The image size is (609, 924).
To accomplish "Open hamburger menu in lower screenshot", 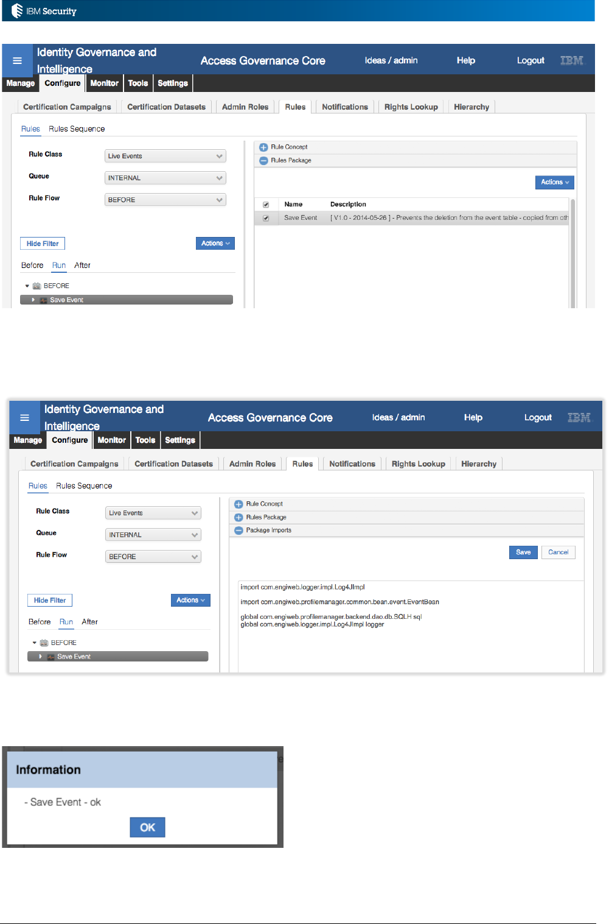I will point(24,417).
